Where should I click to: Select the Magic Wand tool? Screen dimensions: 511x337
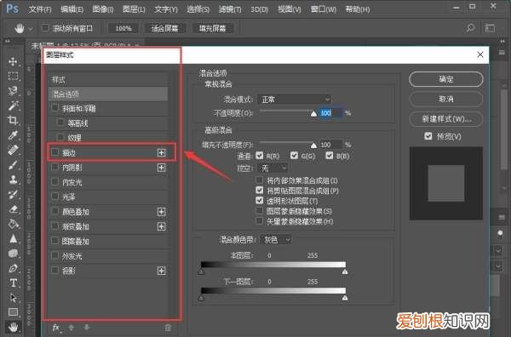(x=13, y=106)
